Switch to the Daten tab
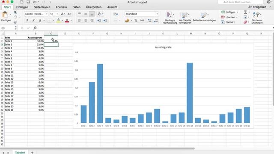This screenshot has height=154, width=274. coord(77,7)
